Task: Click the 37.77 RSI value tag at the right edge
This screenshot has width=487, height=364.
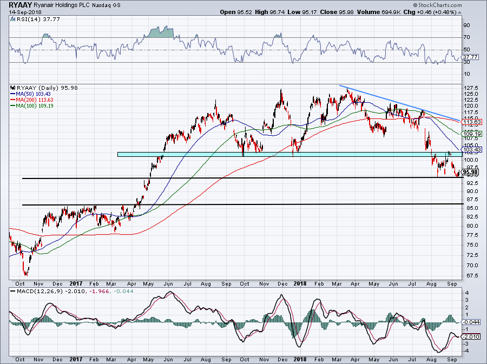Action: pos(470,57)
